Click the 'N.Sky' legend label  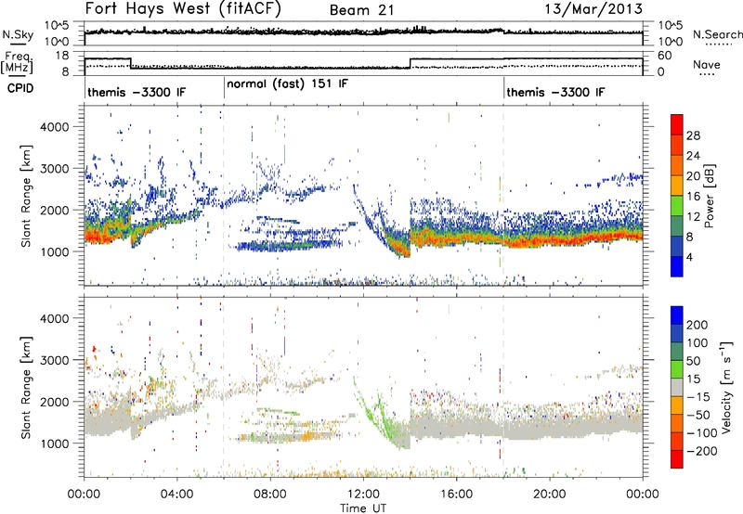click(x=18, y=35)
